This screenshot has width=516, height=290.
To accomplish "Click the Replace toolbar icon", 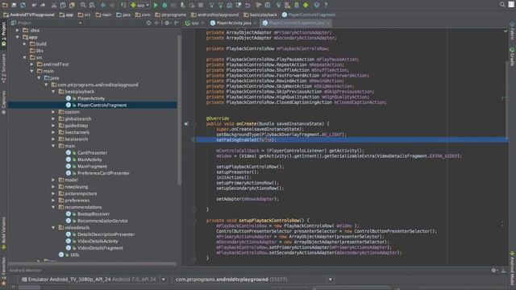I will pyautogui.click(x=92, y=5).
